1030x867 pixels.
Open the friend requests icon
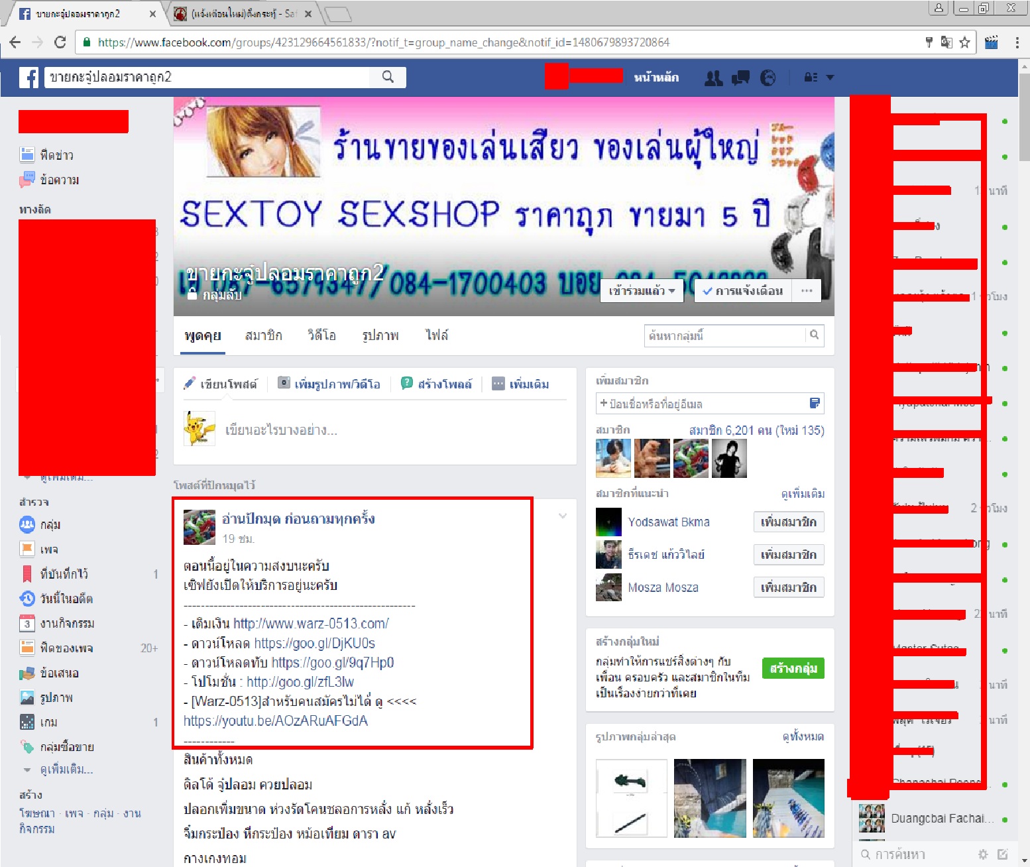[713, 78]
